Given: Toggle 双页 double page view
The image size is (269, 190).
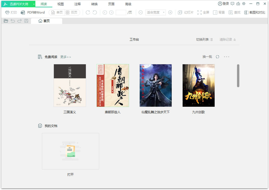Looking at the screenshot, I should [72, 12].
